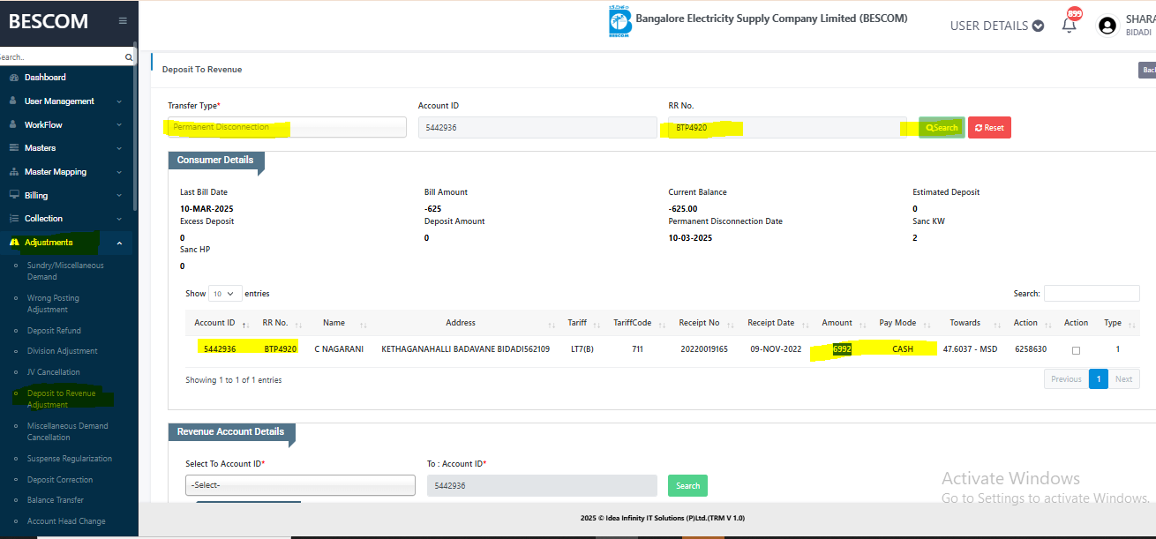This screenshot has width=1156, height=539.
Task: Collapse the Adjustments menu chevron
Action: click(x=119, y=243)
